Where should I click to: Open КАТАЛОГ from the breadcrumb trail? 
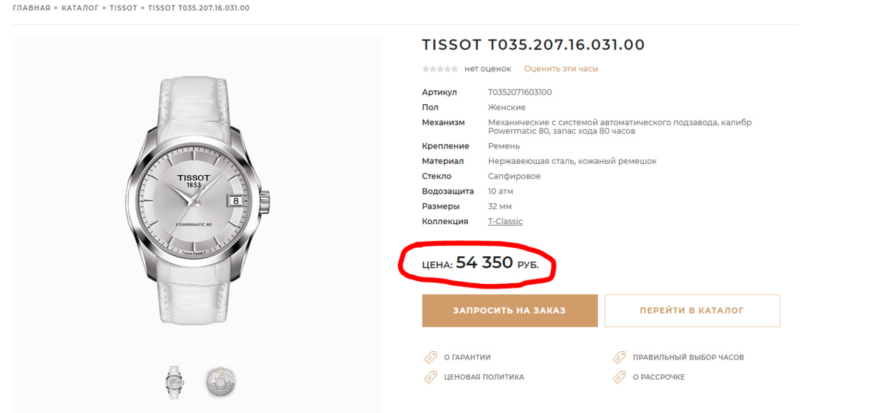click(80, 8)
